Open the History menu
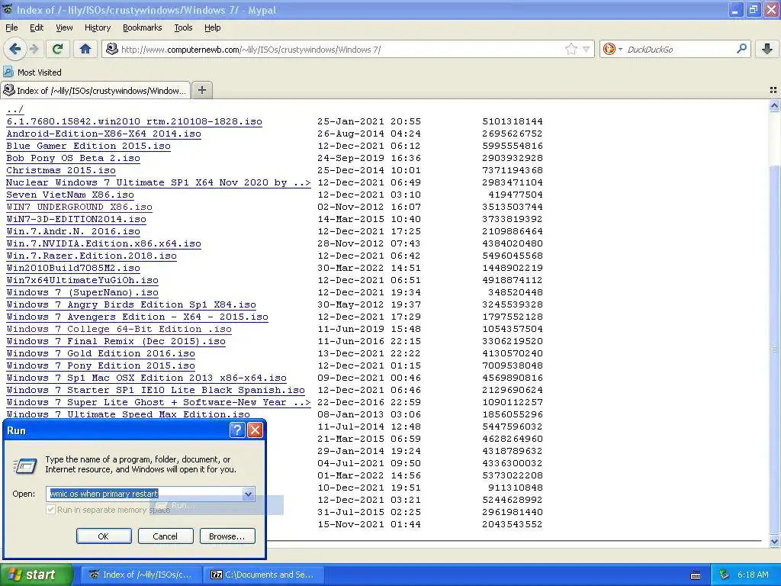This screenshot has width=781, height=586. (97, 27)
